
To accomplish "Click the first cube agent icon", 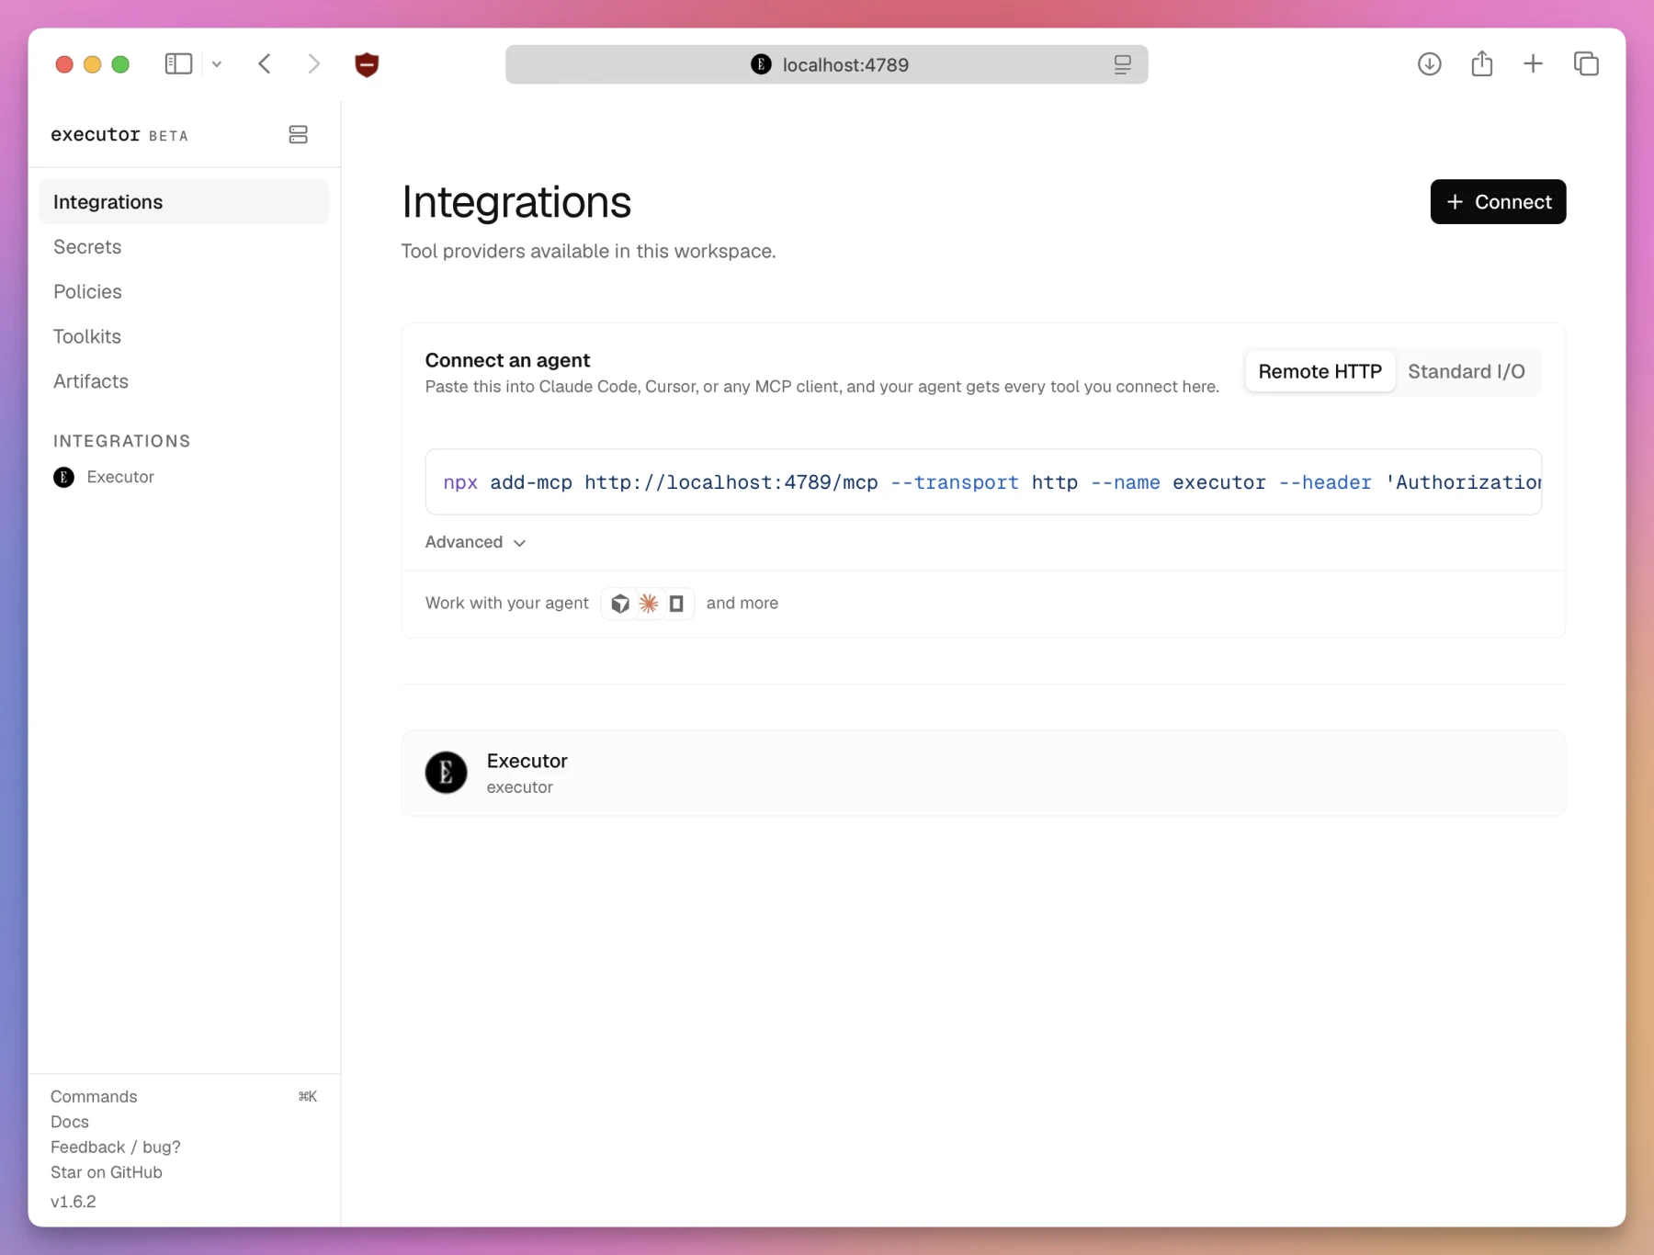I will [x=620, y=604].
